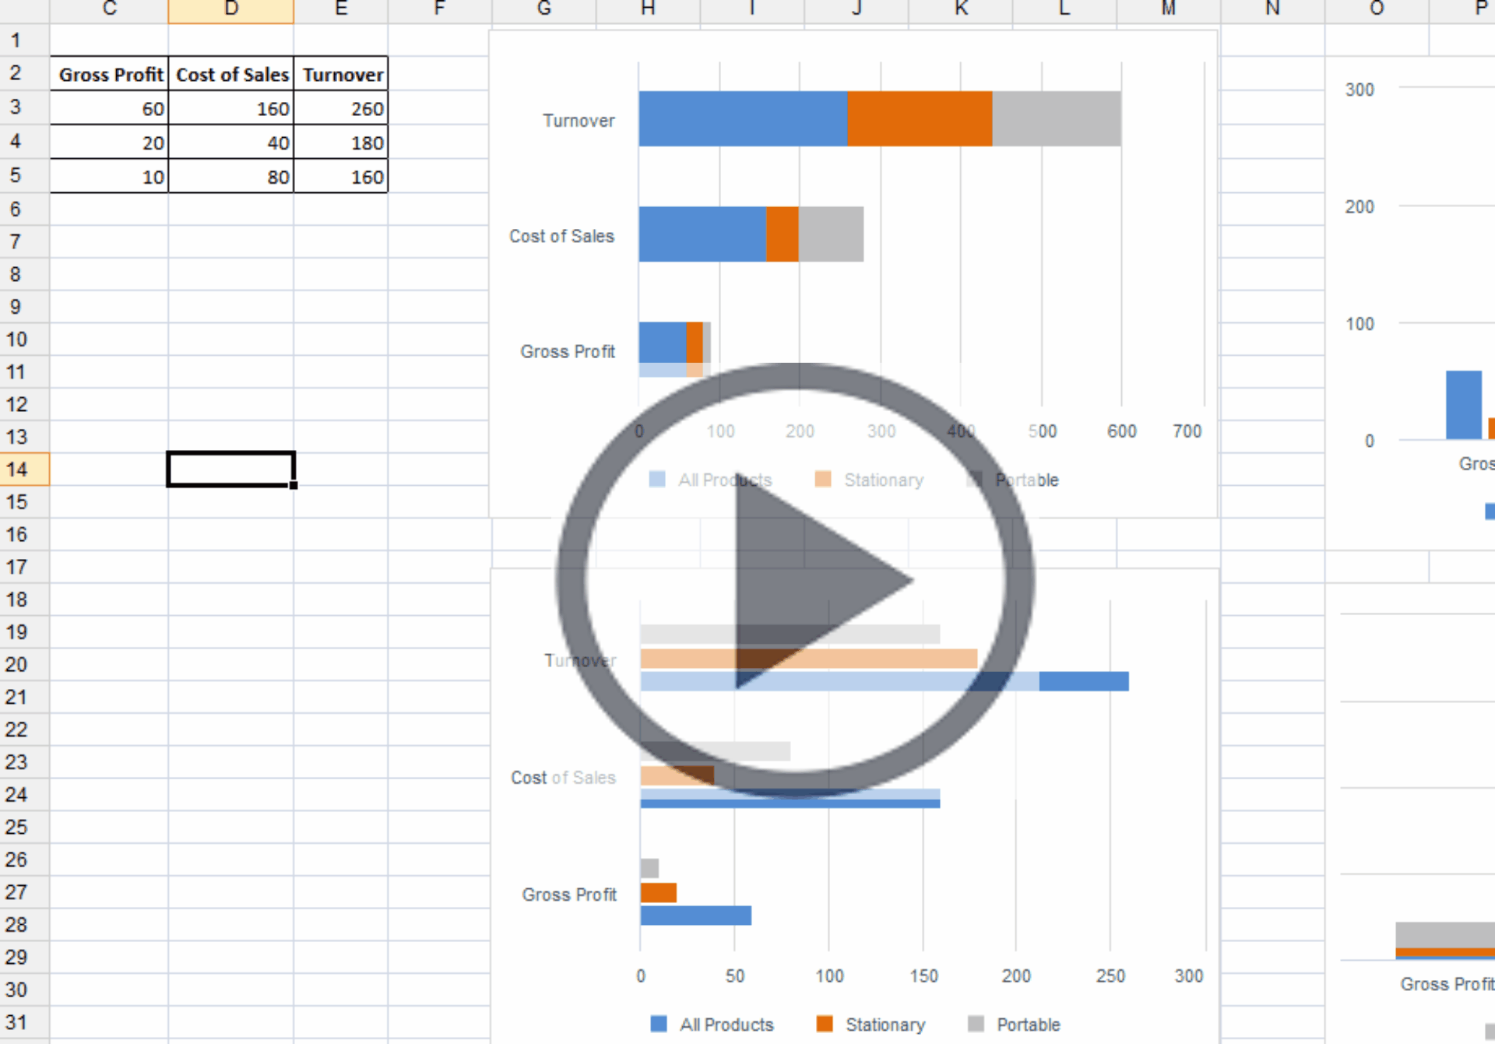Click blue Cost of Sales bar in clustered chart
Screen dimensions: 1495x1044
[x=790, y=799]
